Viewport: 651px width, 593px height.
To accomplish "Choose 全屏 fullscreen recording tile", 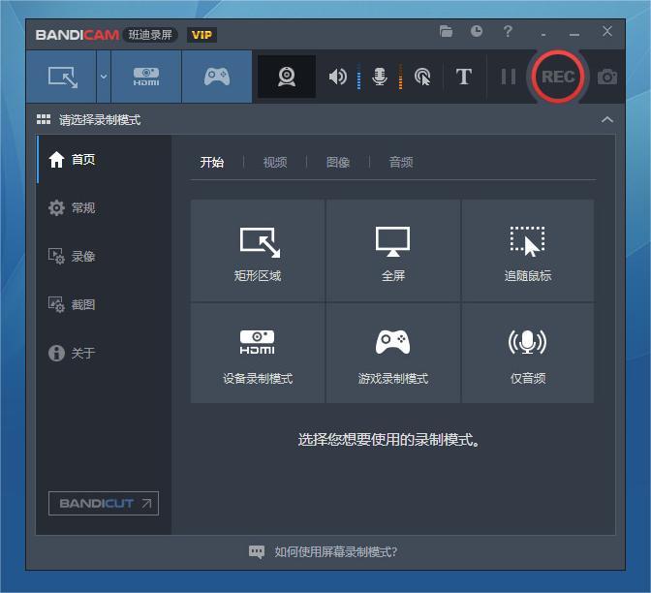I will pyautogui.click(x=392, y=251).
